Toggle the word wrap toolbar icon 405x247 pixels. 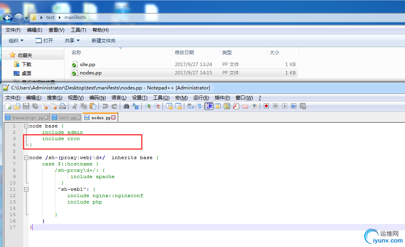(x=191, y=106)
